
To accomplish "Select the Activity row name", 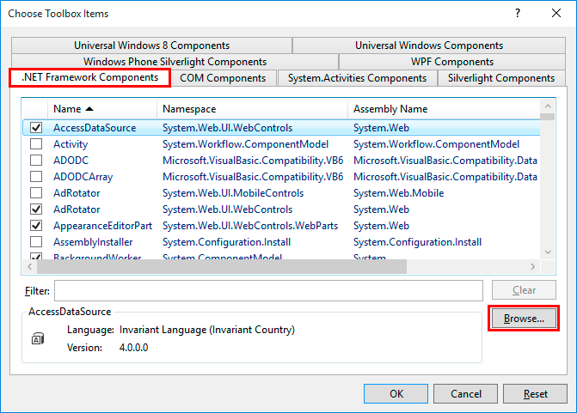I will [x=71, y=144].
